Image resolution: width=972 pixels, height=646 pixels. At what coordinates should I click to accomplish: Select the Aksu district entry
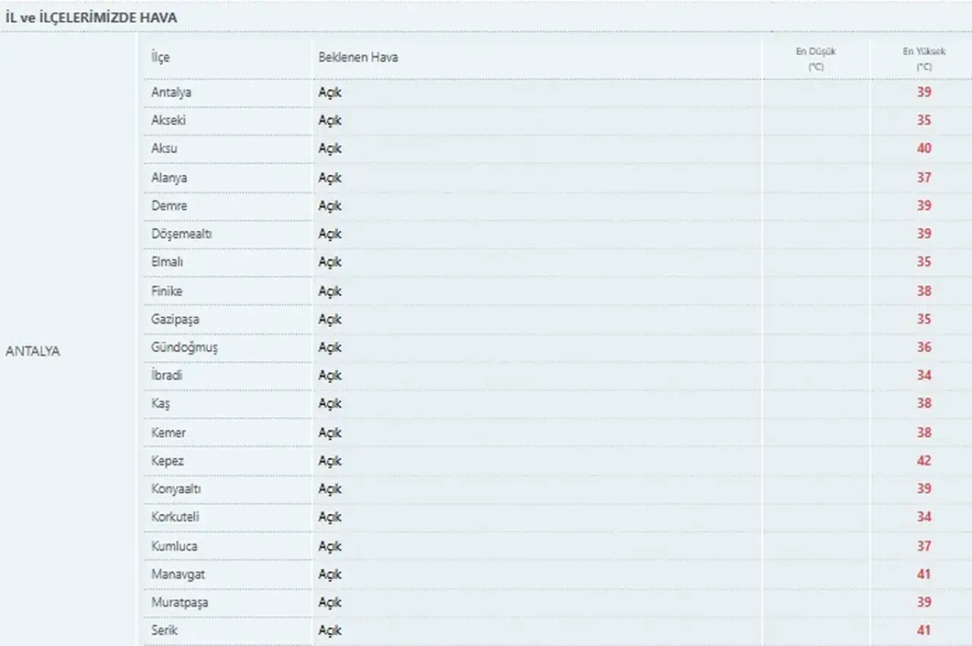pos(164,149)
